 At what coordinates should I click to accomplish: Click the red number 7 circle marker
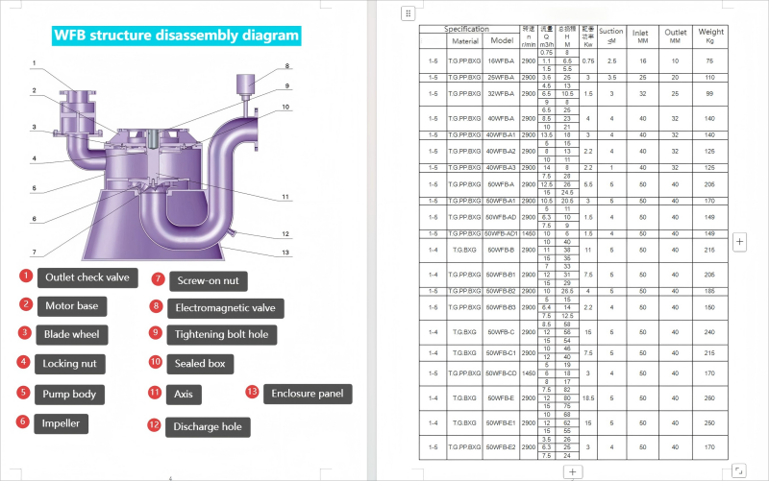point(158,279)
